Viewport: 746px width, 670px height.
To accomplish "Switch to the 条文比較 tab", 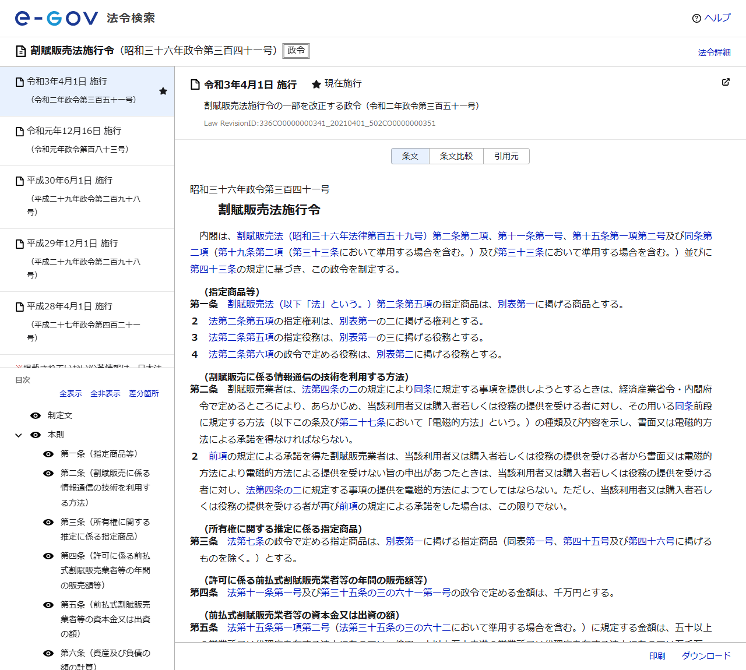I will point(456,156).
